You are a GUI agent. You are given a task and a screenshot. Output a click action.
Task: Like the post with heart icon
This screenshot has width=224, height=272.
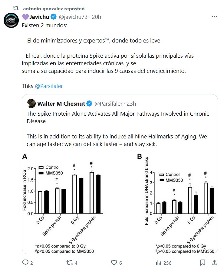point(114,263)
